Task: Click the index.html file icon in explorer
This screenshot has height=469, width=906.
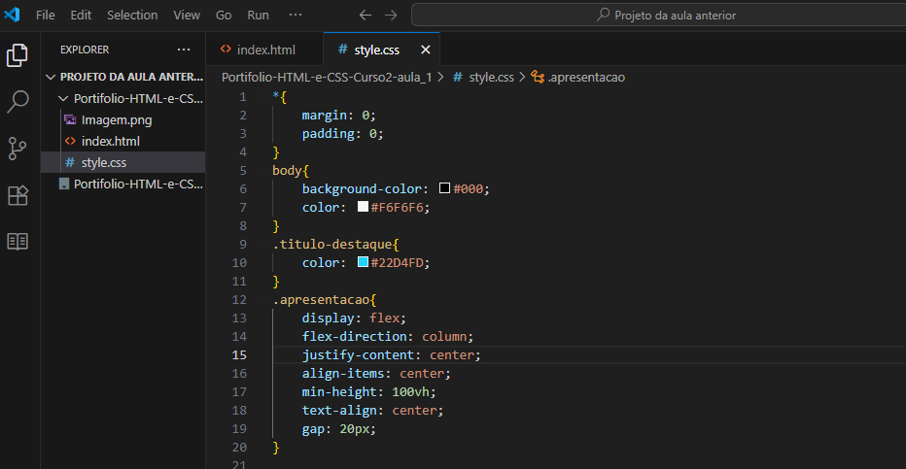Action: pos(71,142)
